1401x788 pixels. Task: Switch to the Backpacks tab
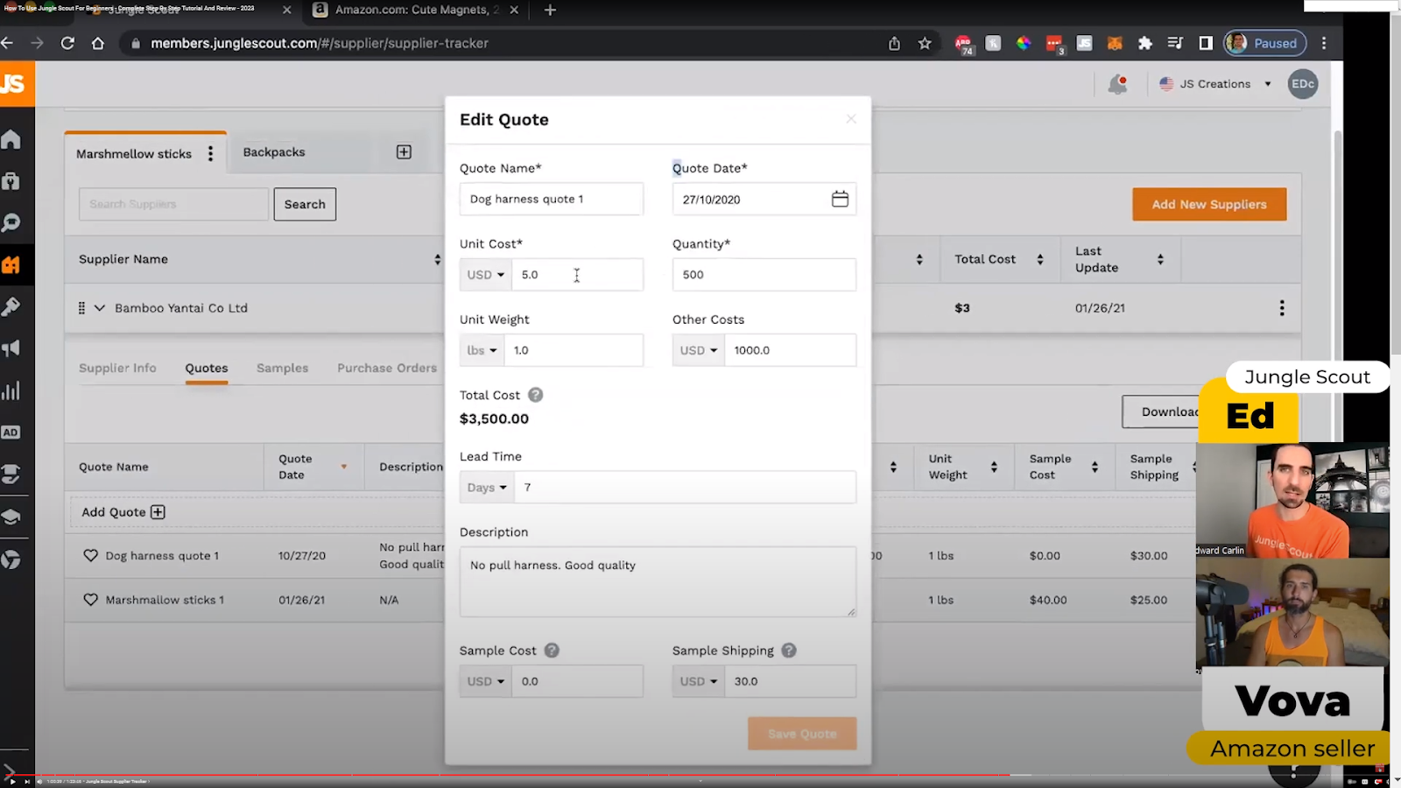coord(274,152)
